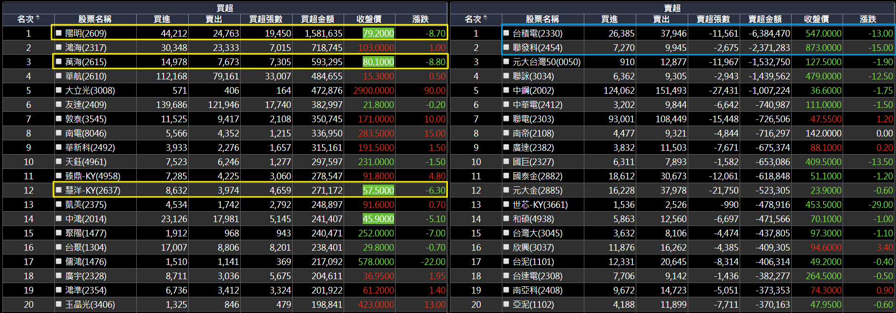Viewport: 896px width, 313px height.
Task: Click 買超金額 column header
Action: tap(317, 19)
